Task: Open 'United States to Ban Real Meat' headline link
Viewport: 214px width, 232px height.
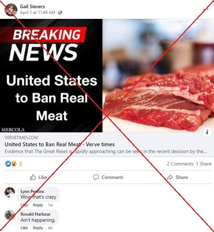Action: click(60, 144)
